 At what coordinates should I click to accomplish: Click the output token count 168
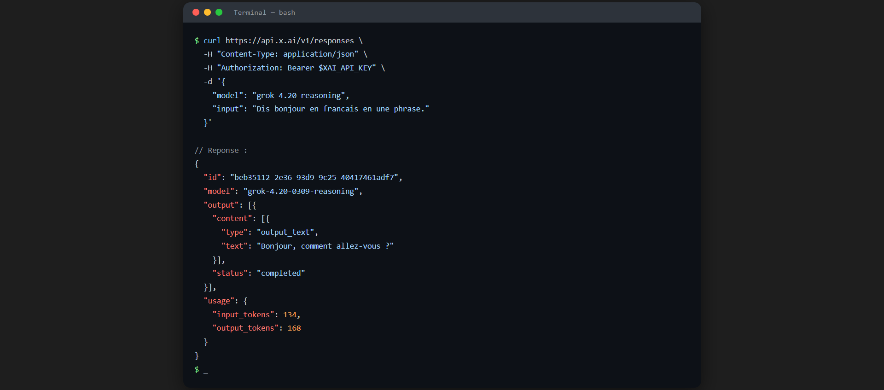pyautogui.click(x=294, y=328)
